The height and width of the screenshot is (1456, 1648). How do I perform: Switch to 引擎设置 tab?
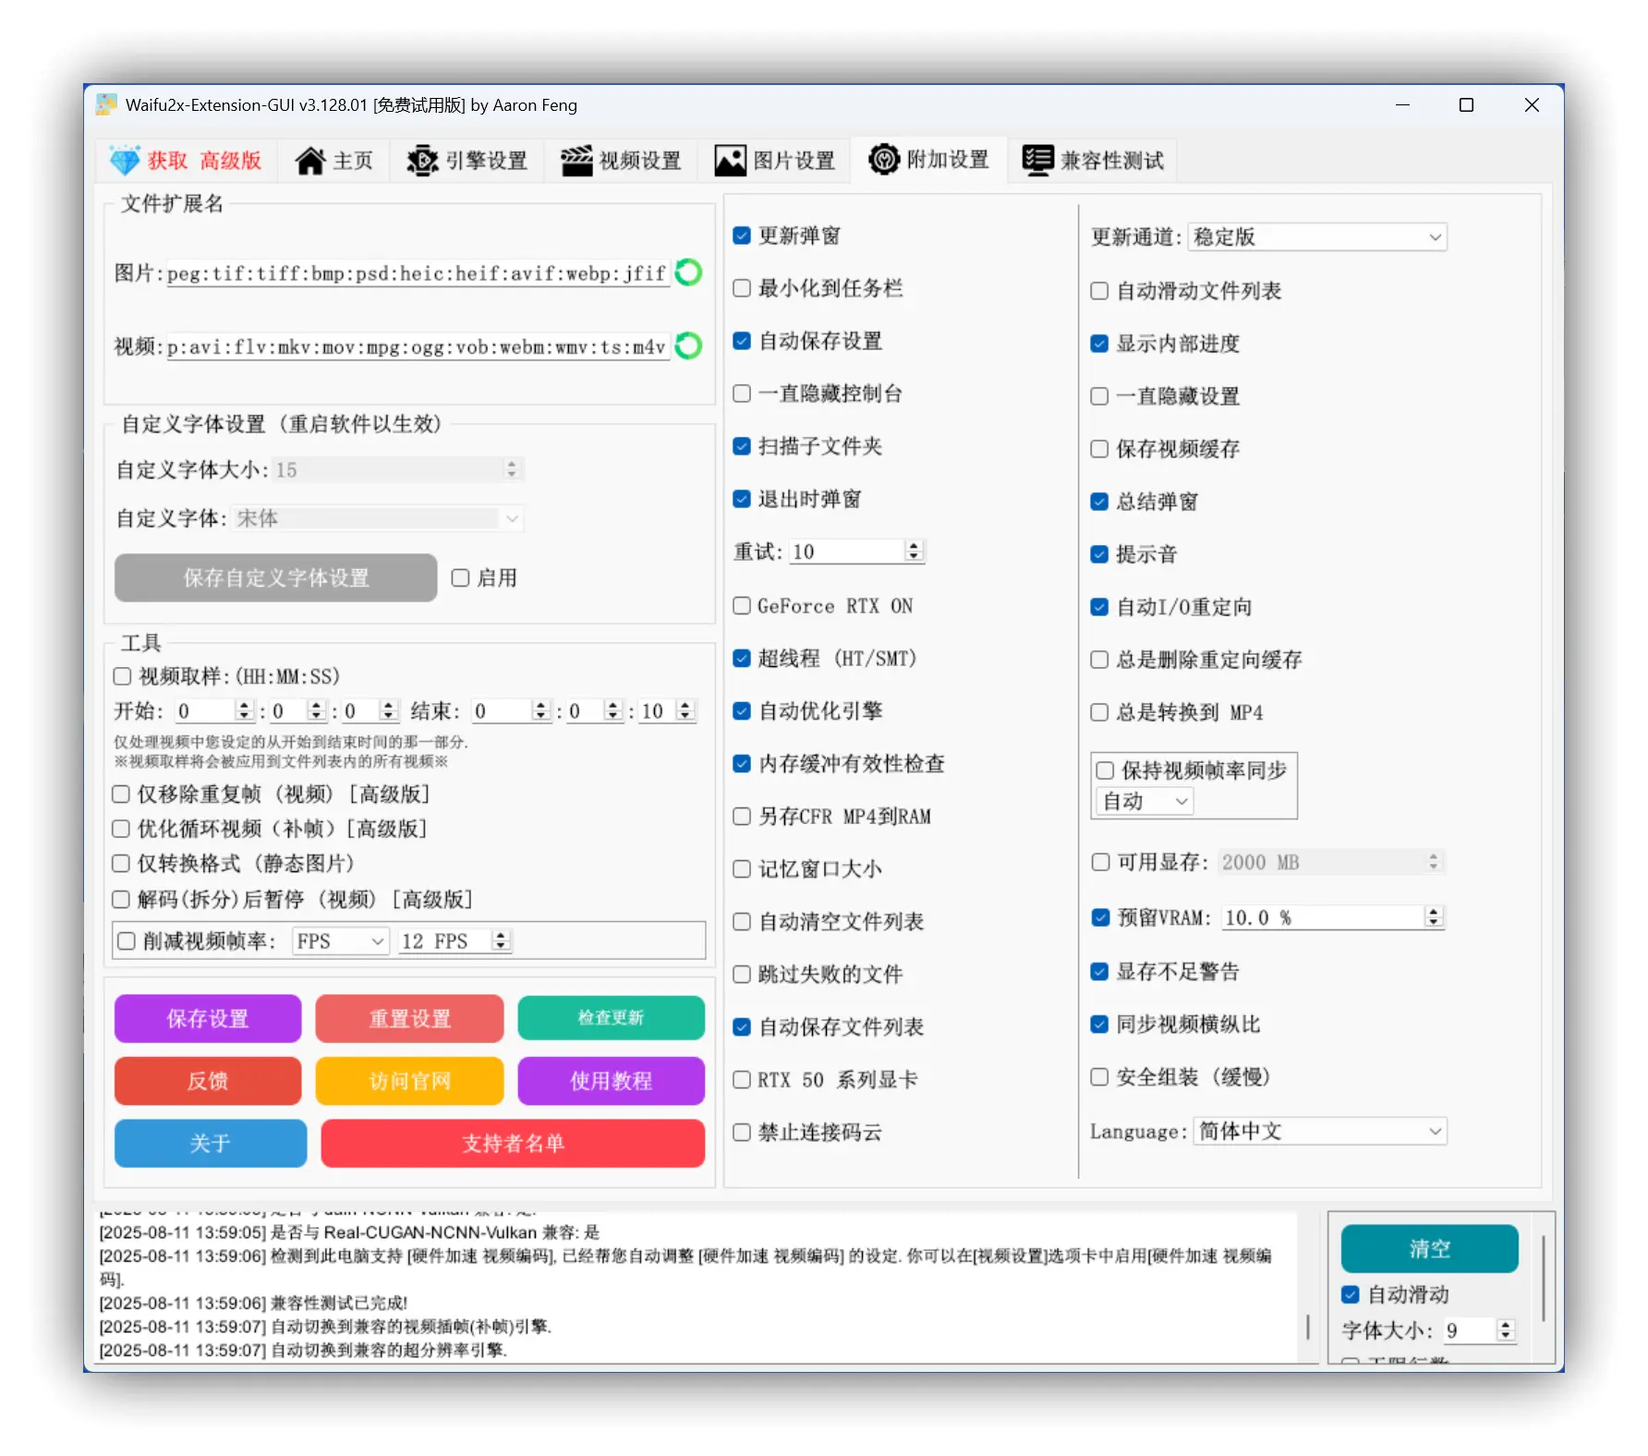(467, 161)
